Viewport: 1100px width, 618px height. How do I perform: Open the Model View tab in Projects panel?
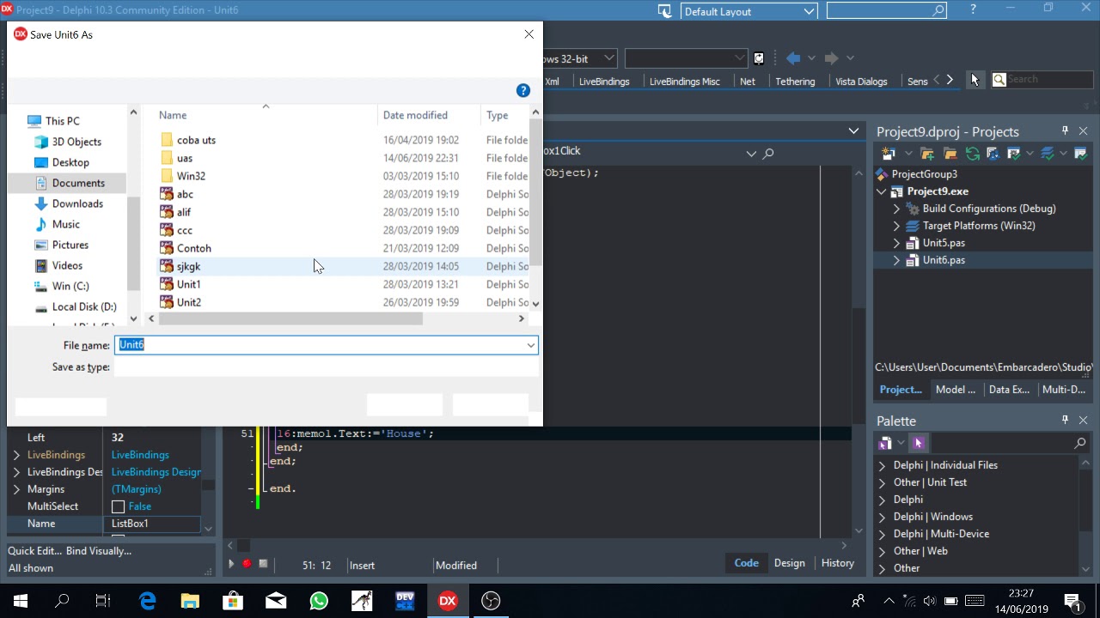point(956,390)
